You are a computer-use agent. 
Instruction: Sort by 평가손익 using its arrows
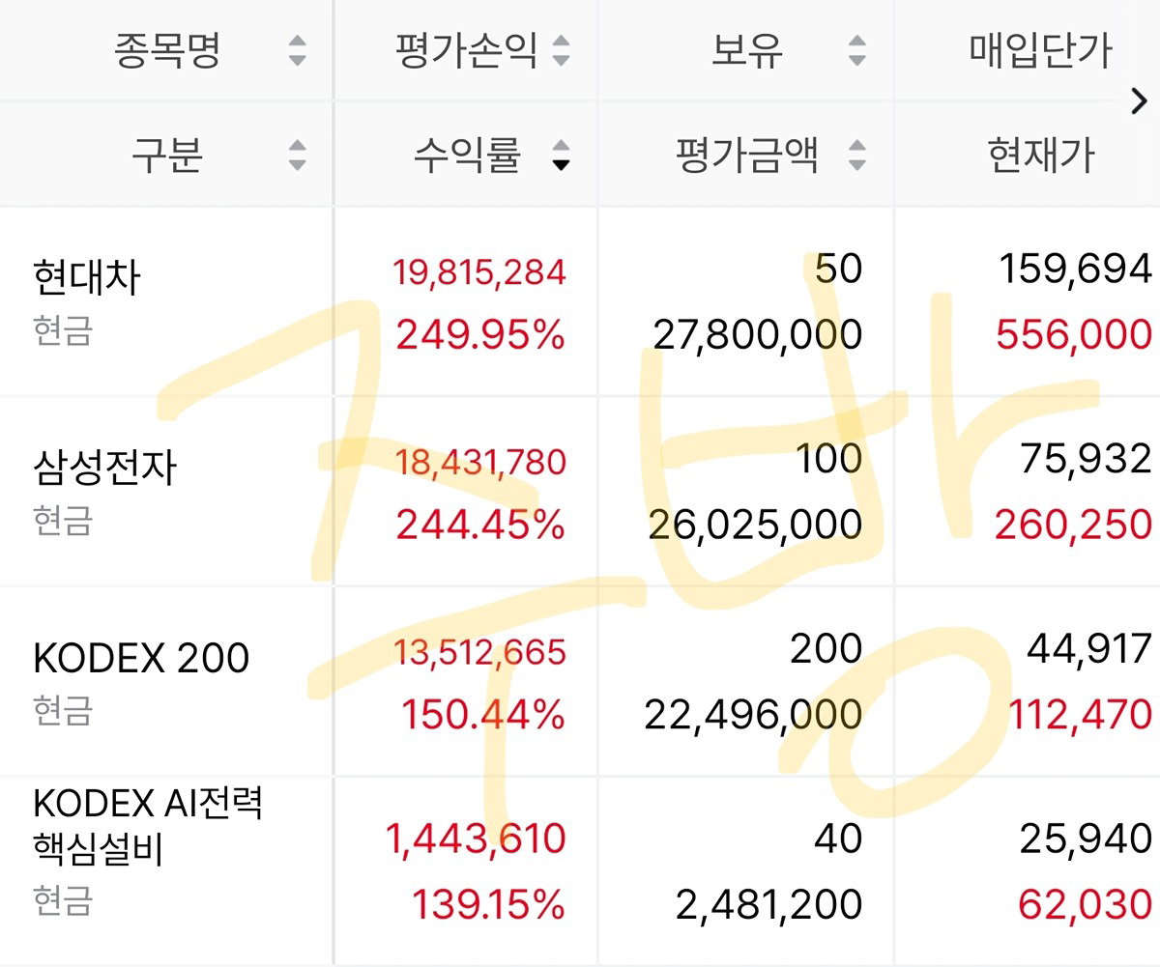tap(561, 50)
